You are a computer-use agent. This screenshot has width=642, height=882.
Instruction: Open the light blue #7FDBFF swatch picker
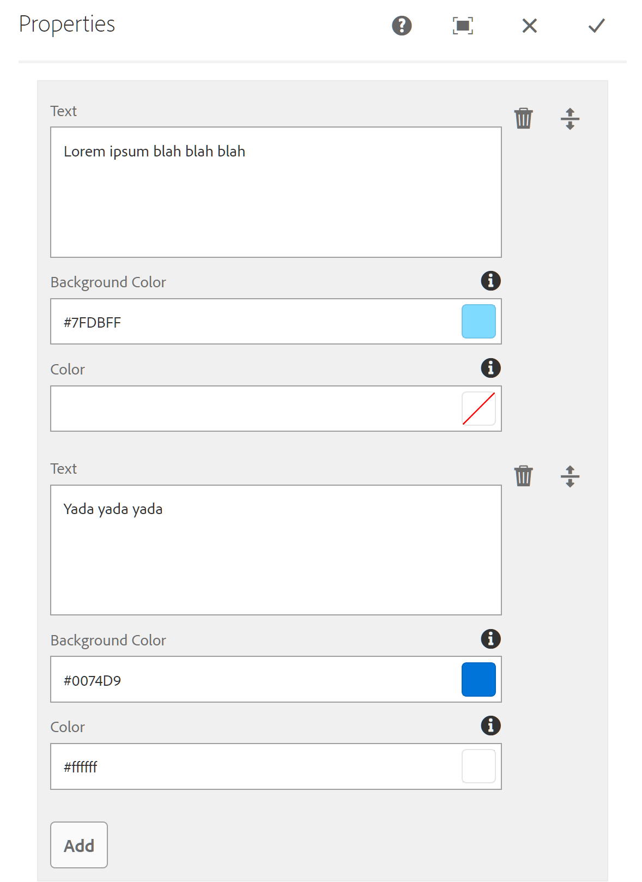(x=479, y=322)
